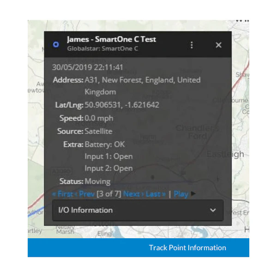
Task: Click the blue track line on map
Action: pos(36,211)
